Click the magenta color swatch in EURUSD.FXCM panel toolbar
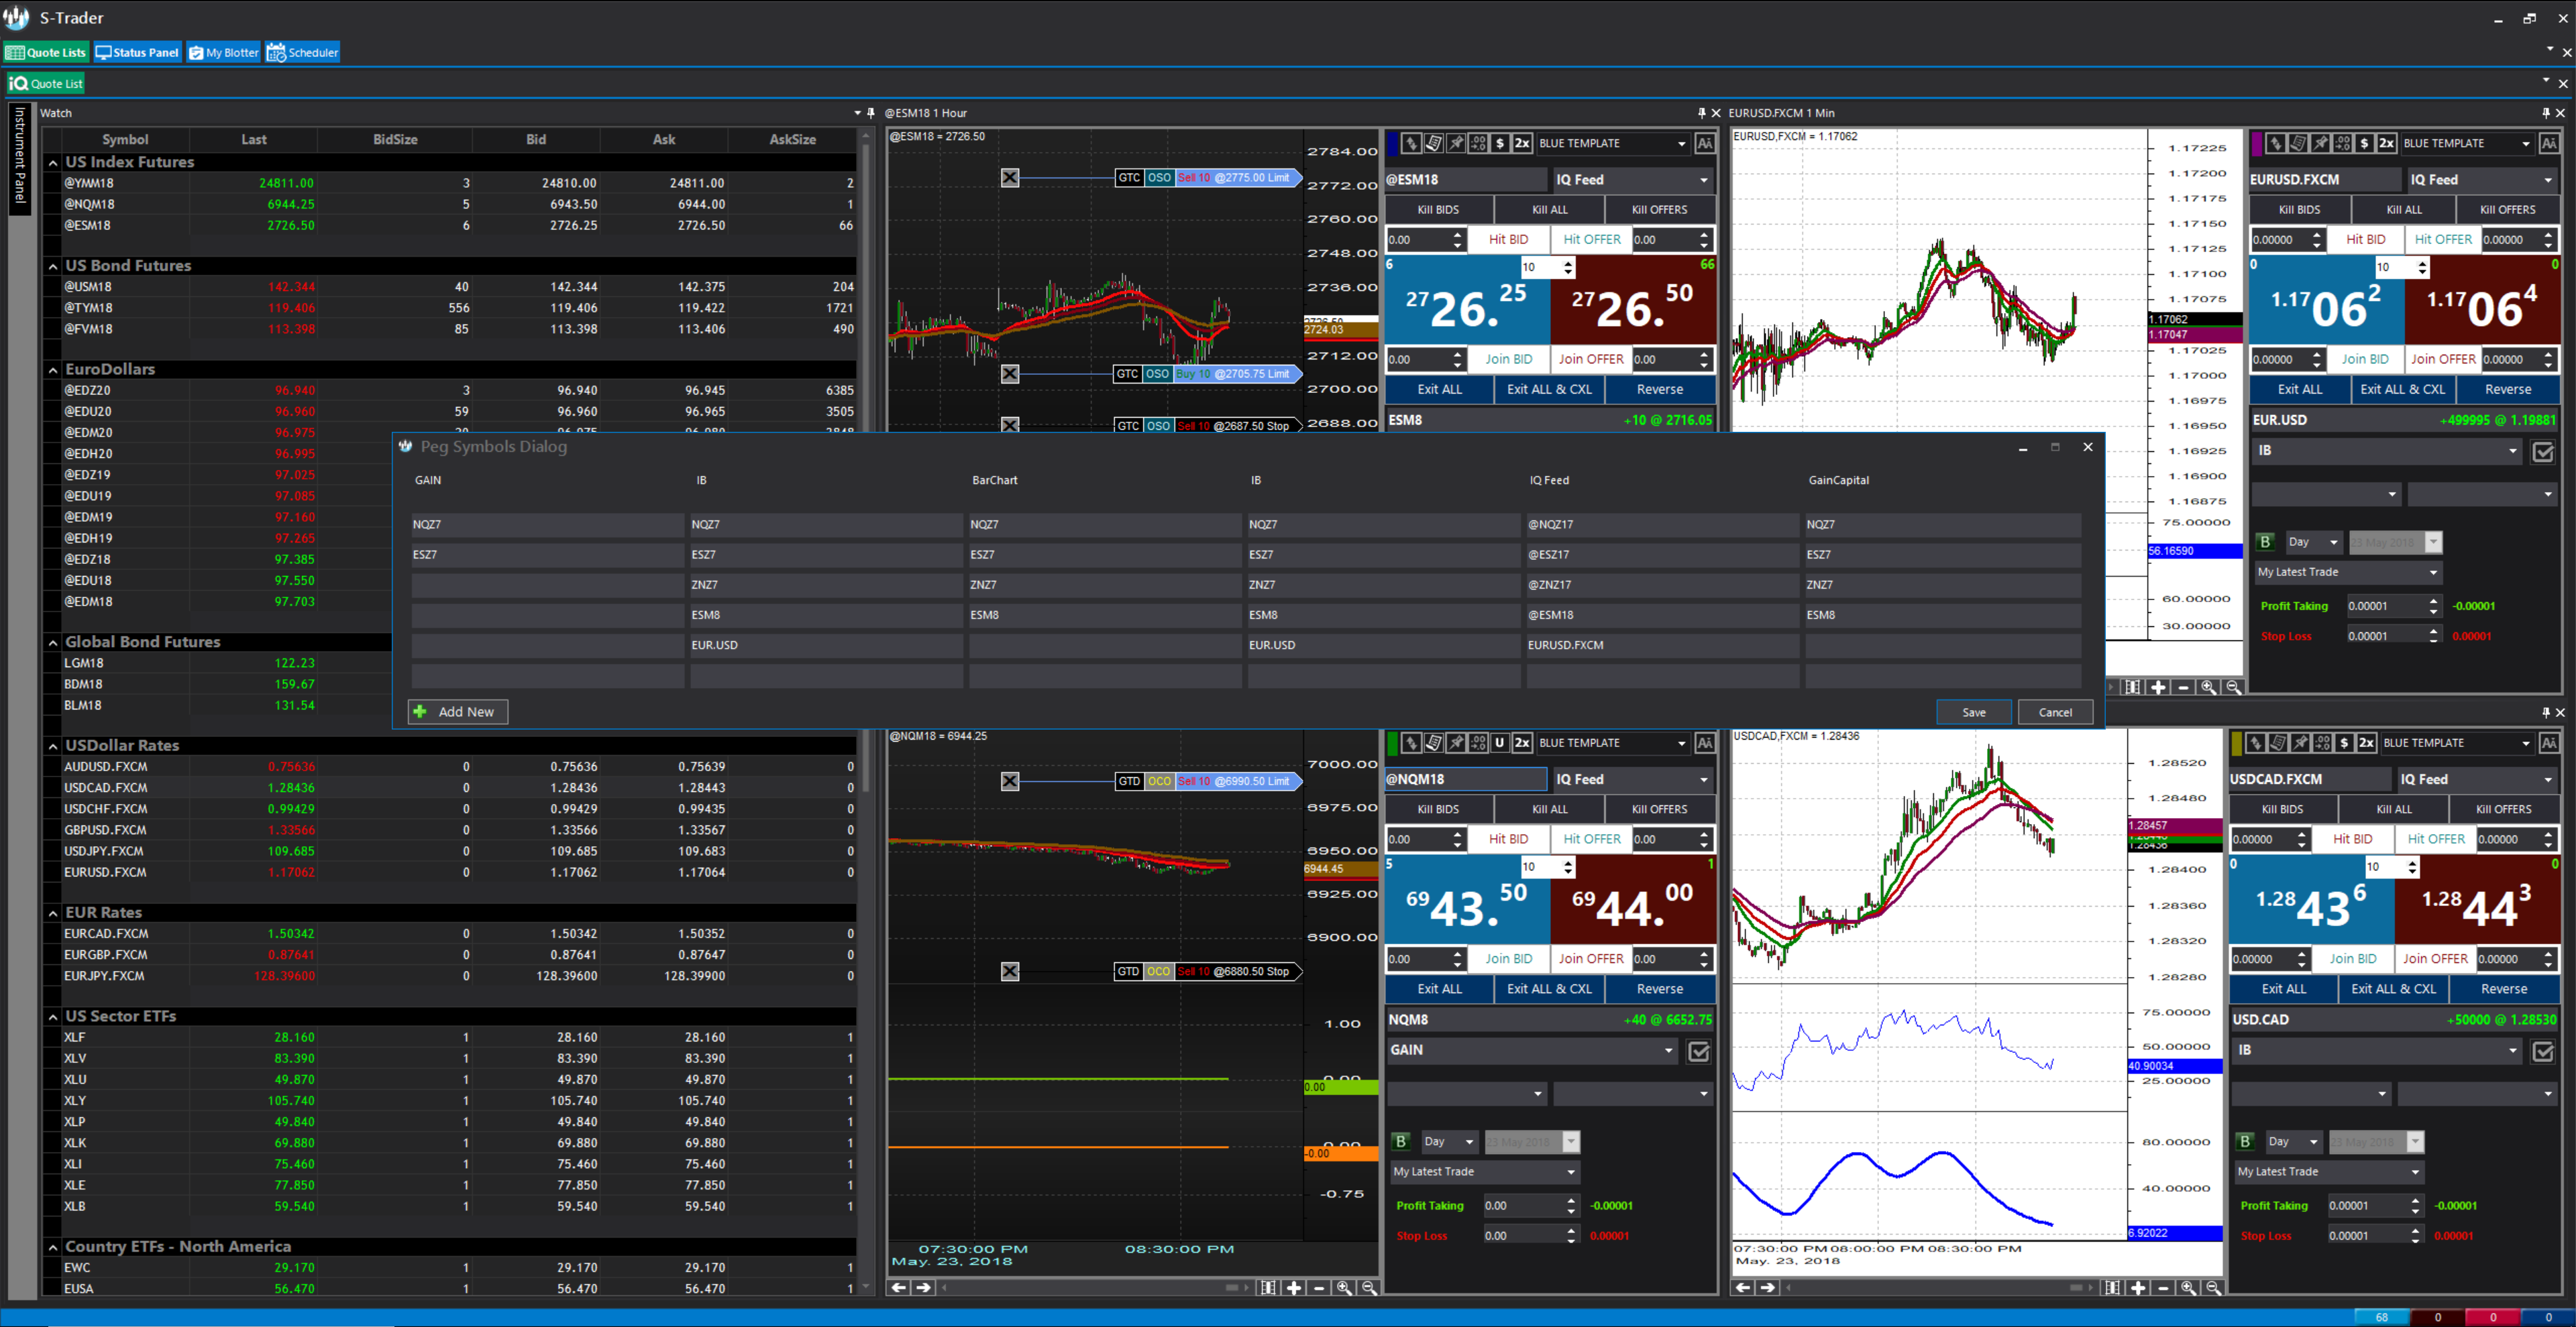 pyautogui.click(x=2256, y=144)
